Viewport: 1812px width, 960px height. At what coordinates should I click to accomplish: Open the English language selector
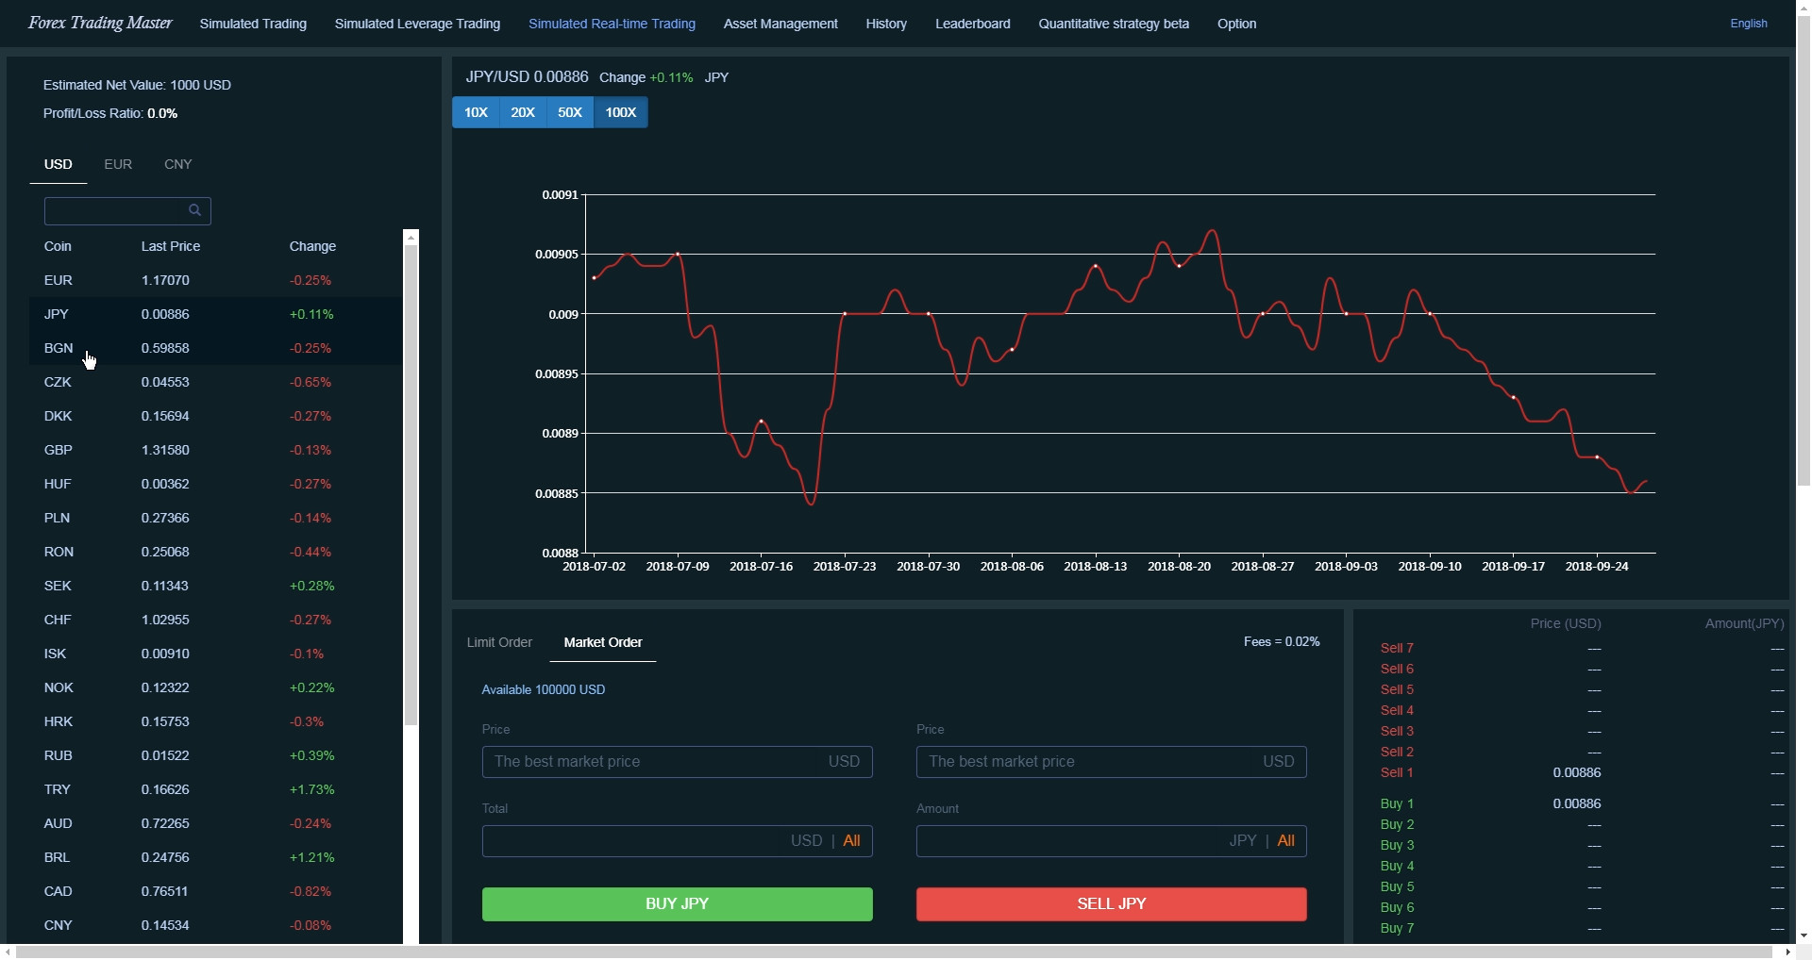pyautogui.click(x=1748, y=24)
